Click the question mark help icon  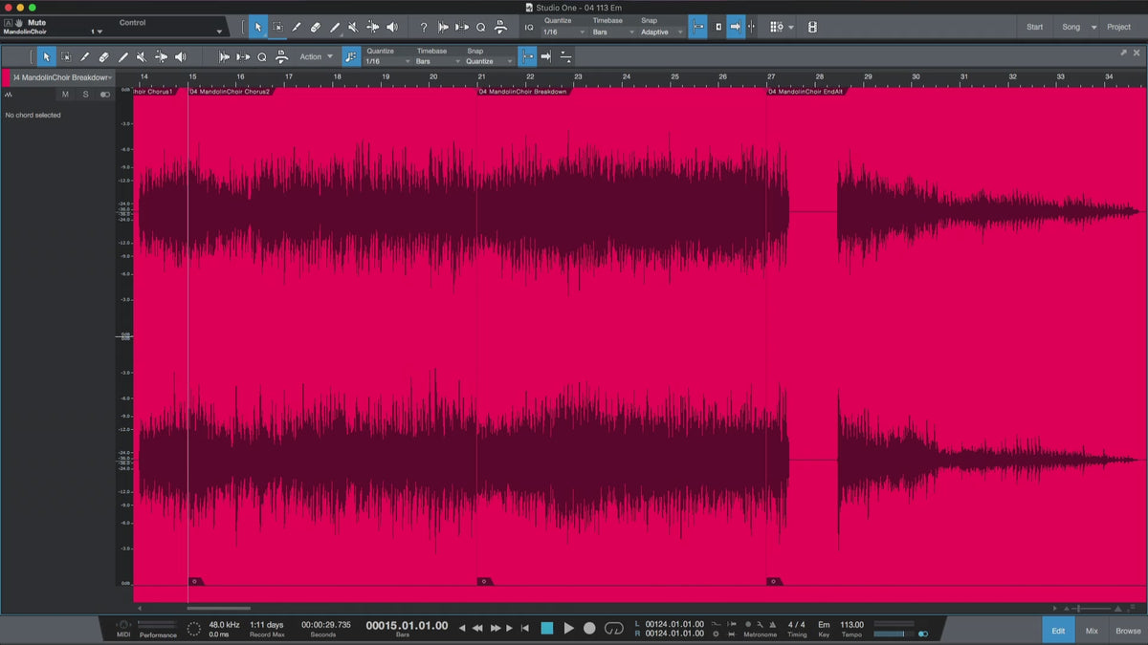[424, 28]
